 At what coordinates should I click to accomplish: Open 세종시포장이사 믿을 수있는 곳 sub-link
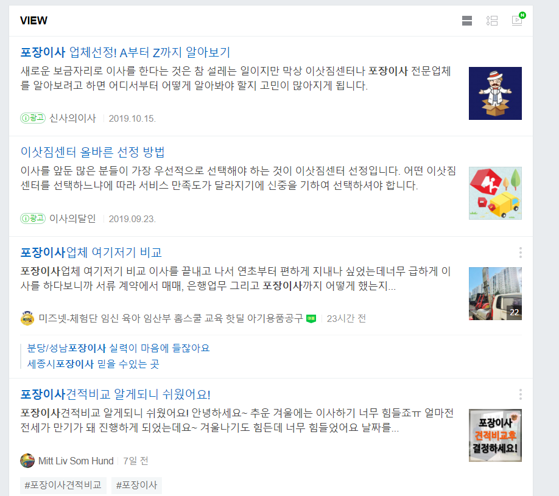click(x=93, y=364)
